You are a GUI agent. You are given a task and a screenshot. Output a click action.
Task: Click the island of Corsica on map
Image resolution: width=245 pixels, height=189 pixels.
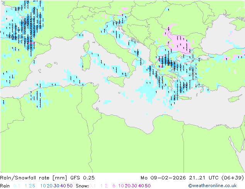click(x=87, y=46)
